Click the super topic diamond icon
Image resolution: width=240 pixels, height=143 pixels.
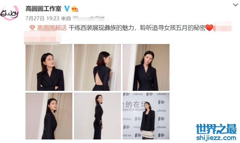tap(32, 28)
